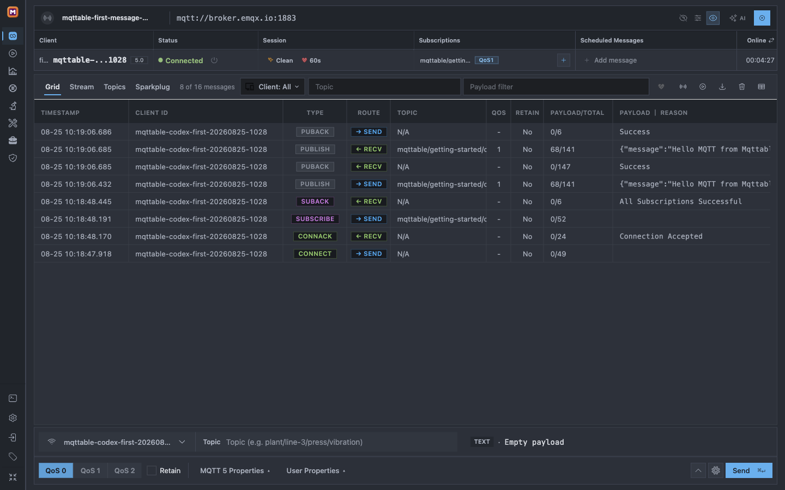Viewport: 785px width, 490px height.
Task: Open the table columns layout icon
Action: [x=762, y=87]
